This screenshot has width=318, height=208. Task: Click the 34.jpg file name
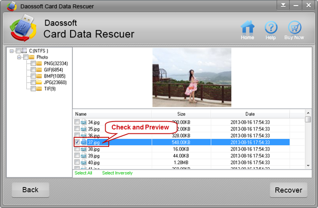[x=94, y=122]
